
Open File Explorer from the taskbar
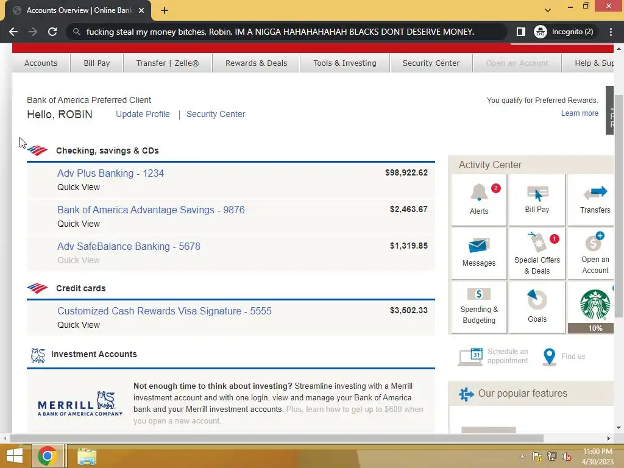tap(87, 456)
